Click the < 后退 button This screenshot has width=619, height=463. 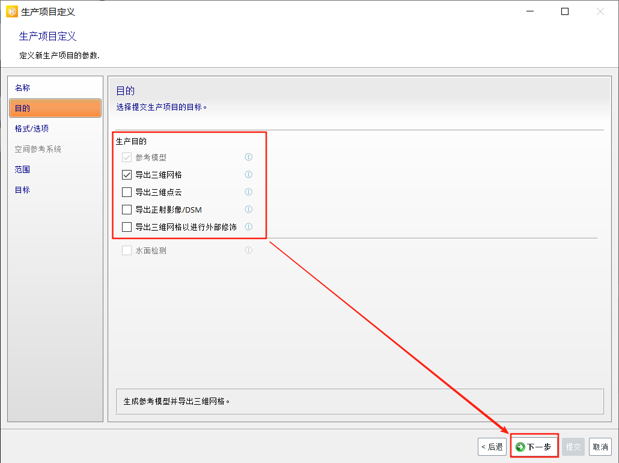click(492, 447)
